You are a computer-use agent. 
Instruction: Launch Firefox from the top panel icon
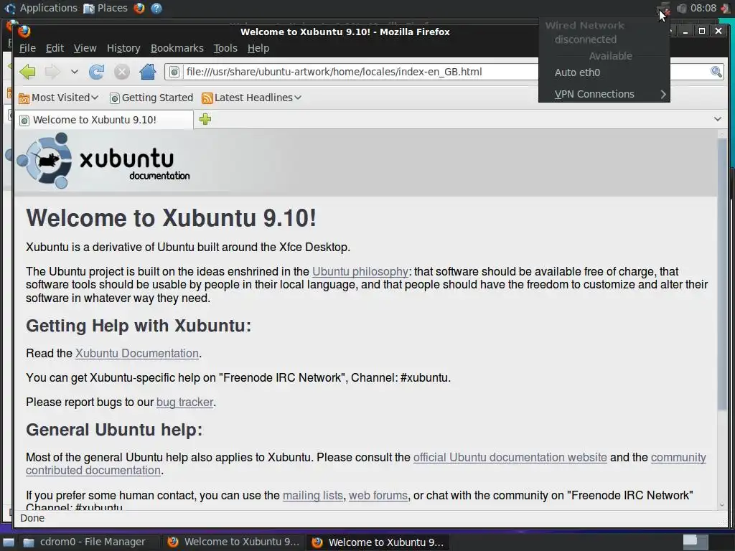pos(139,8)
